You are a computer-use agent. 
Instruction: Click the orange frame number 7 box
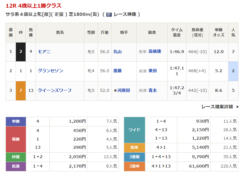pyautogui.click(x=21, y=90)
